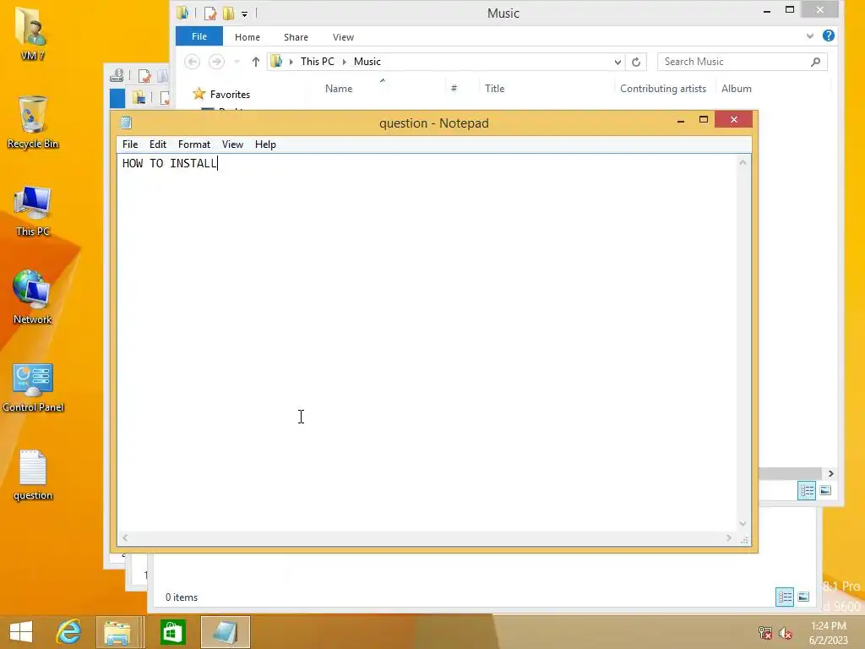
Task: Click Notepad vertical scrollbar down arrow
Action: click(743, 524)
